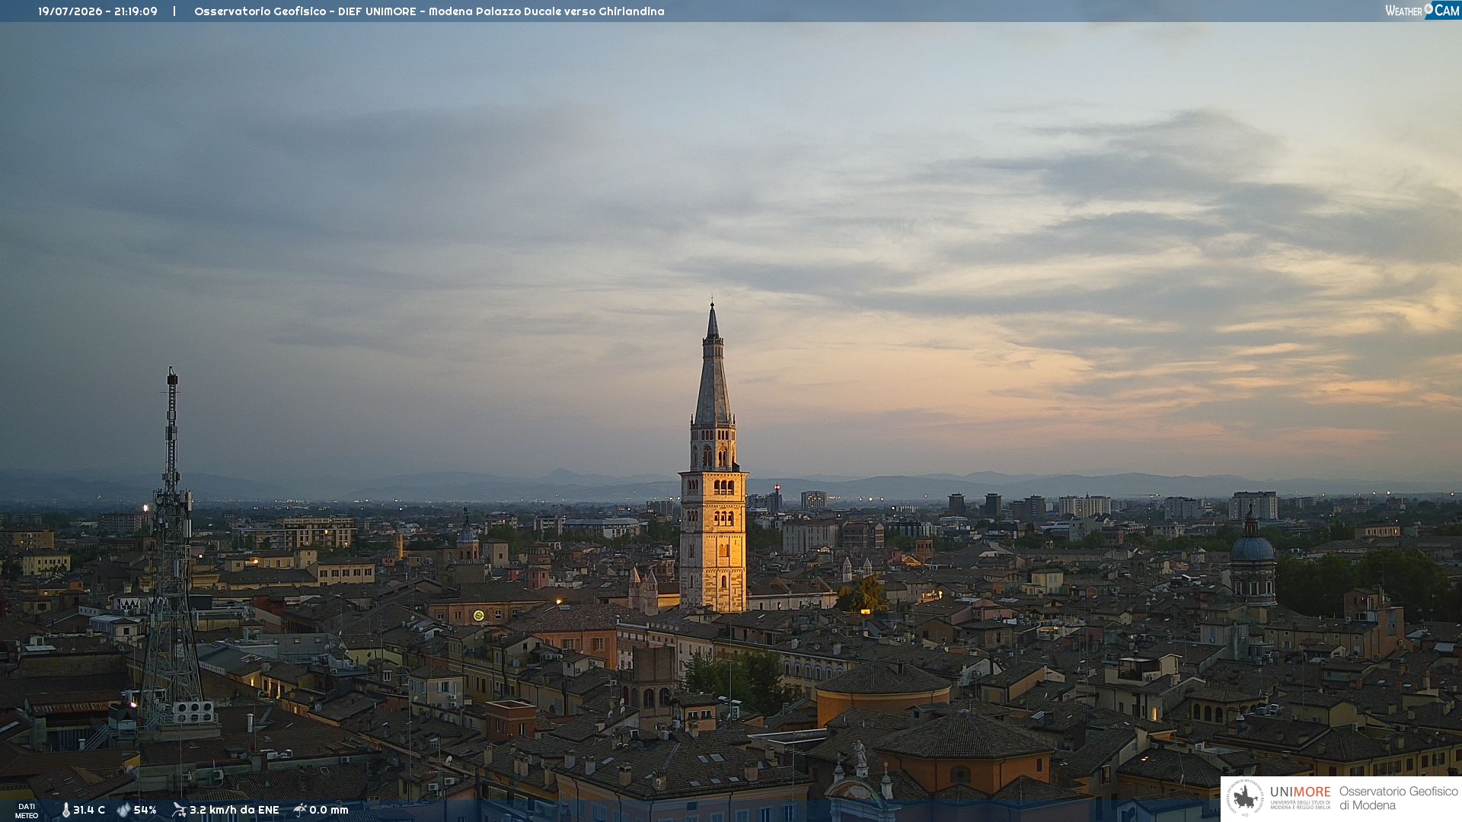Click the wind anemometer icon
The height and width of the screenshot is (822, 1462).
179,810
